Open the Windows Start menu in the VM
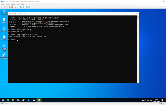This screenshot has height=105, width=166. click(3, 100)
